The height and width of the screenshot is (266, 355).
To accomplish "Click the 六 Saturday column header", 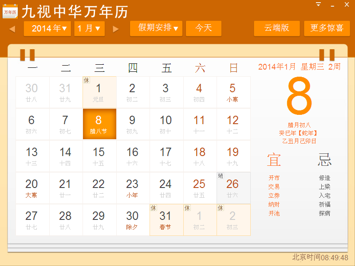I will tap(200, 68).
